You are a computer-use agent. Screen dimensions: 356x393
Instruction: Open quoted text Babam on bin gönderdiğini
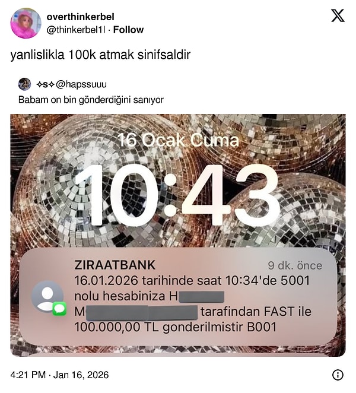tap(91, 100)
